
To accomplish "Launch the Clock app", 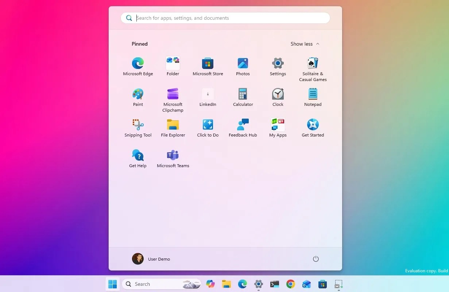I will 278,97.
